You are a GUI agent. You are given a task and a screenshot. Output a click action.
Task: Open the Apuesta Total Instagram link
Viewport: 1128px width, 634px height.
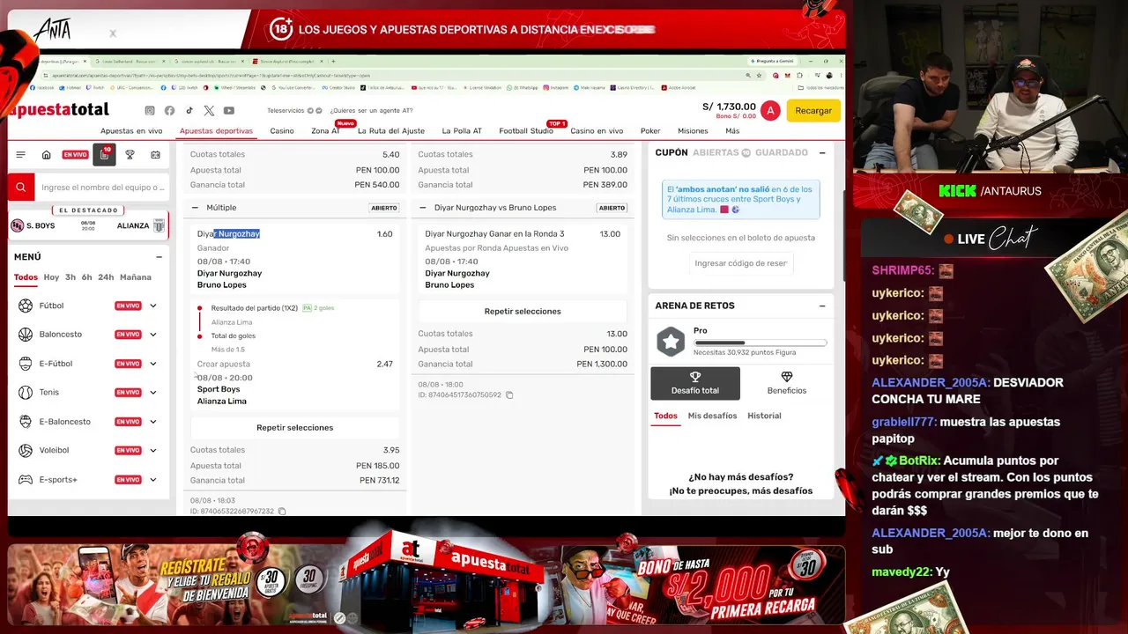pos(150,111)
